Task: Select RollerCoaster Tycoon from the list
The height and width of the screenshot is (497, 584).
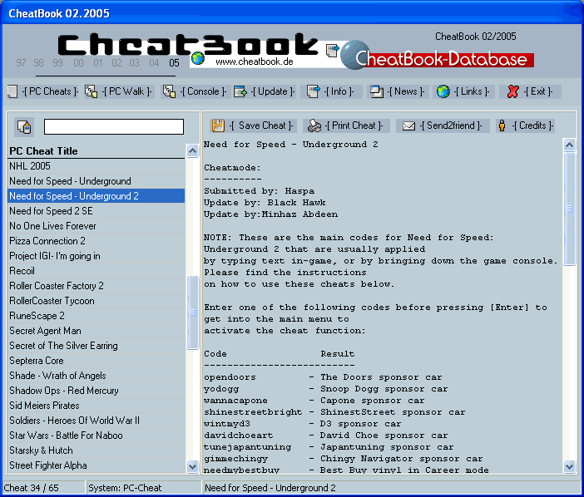Action: [x=52, y=301]
